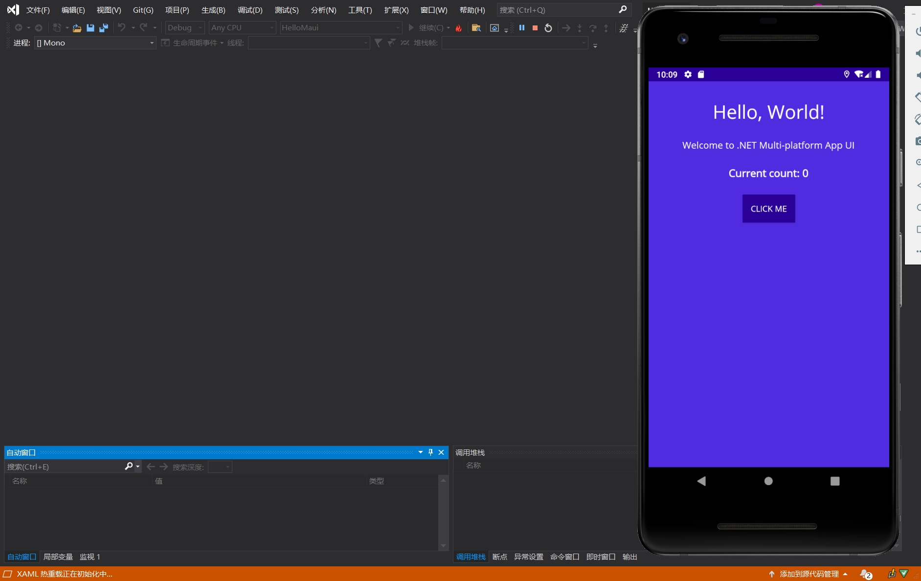Open the thread selection combo box
The image size is (921, 581).
(x=309, y=43)
